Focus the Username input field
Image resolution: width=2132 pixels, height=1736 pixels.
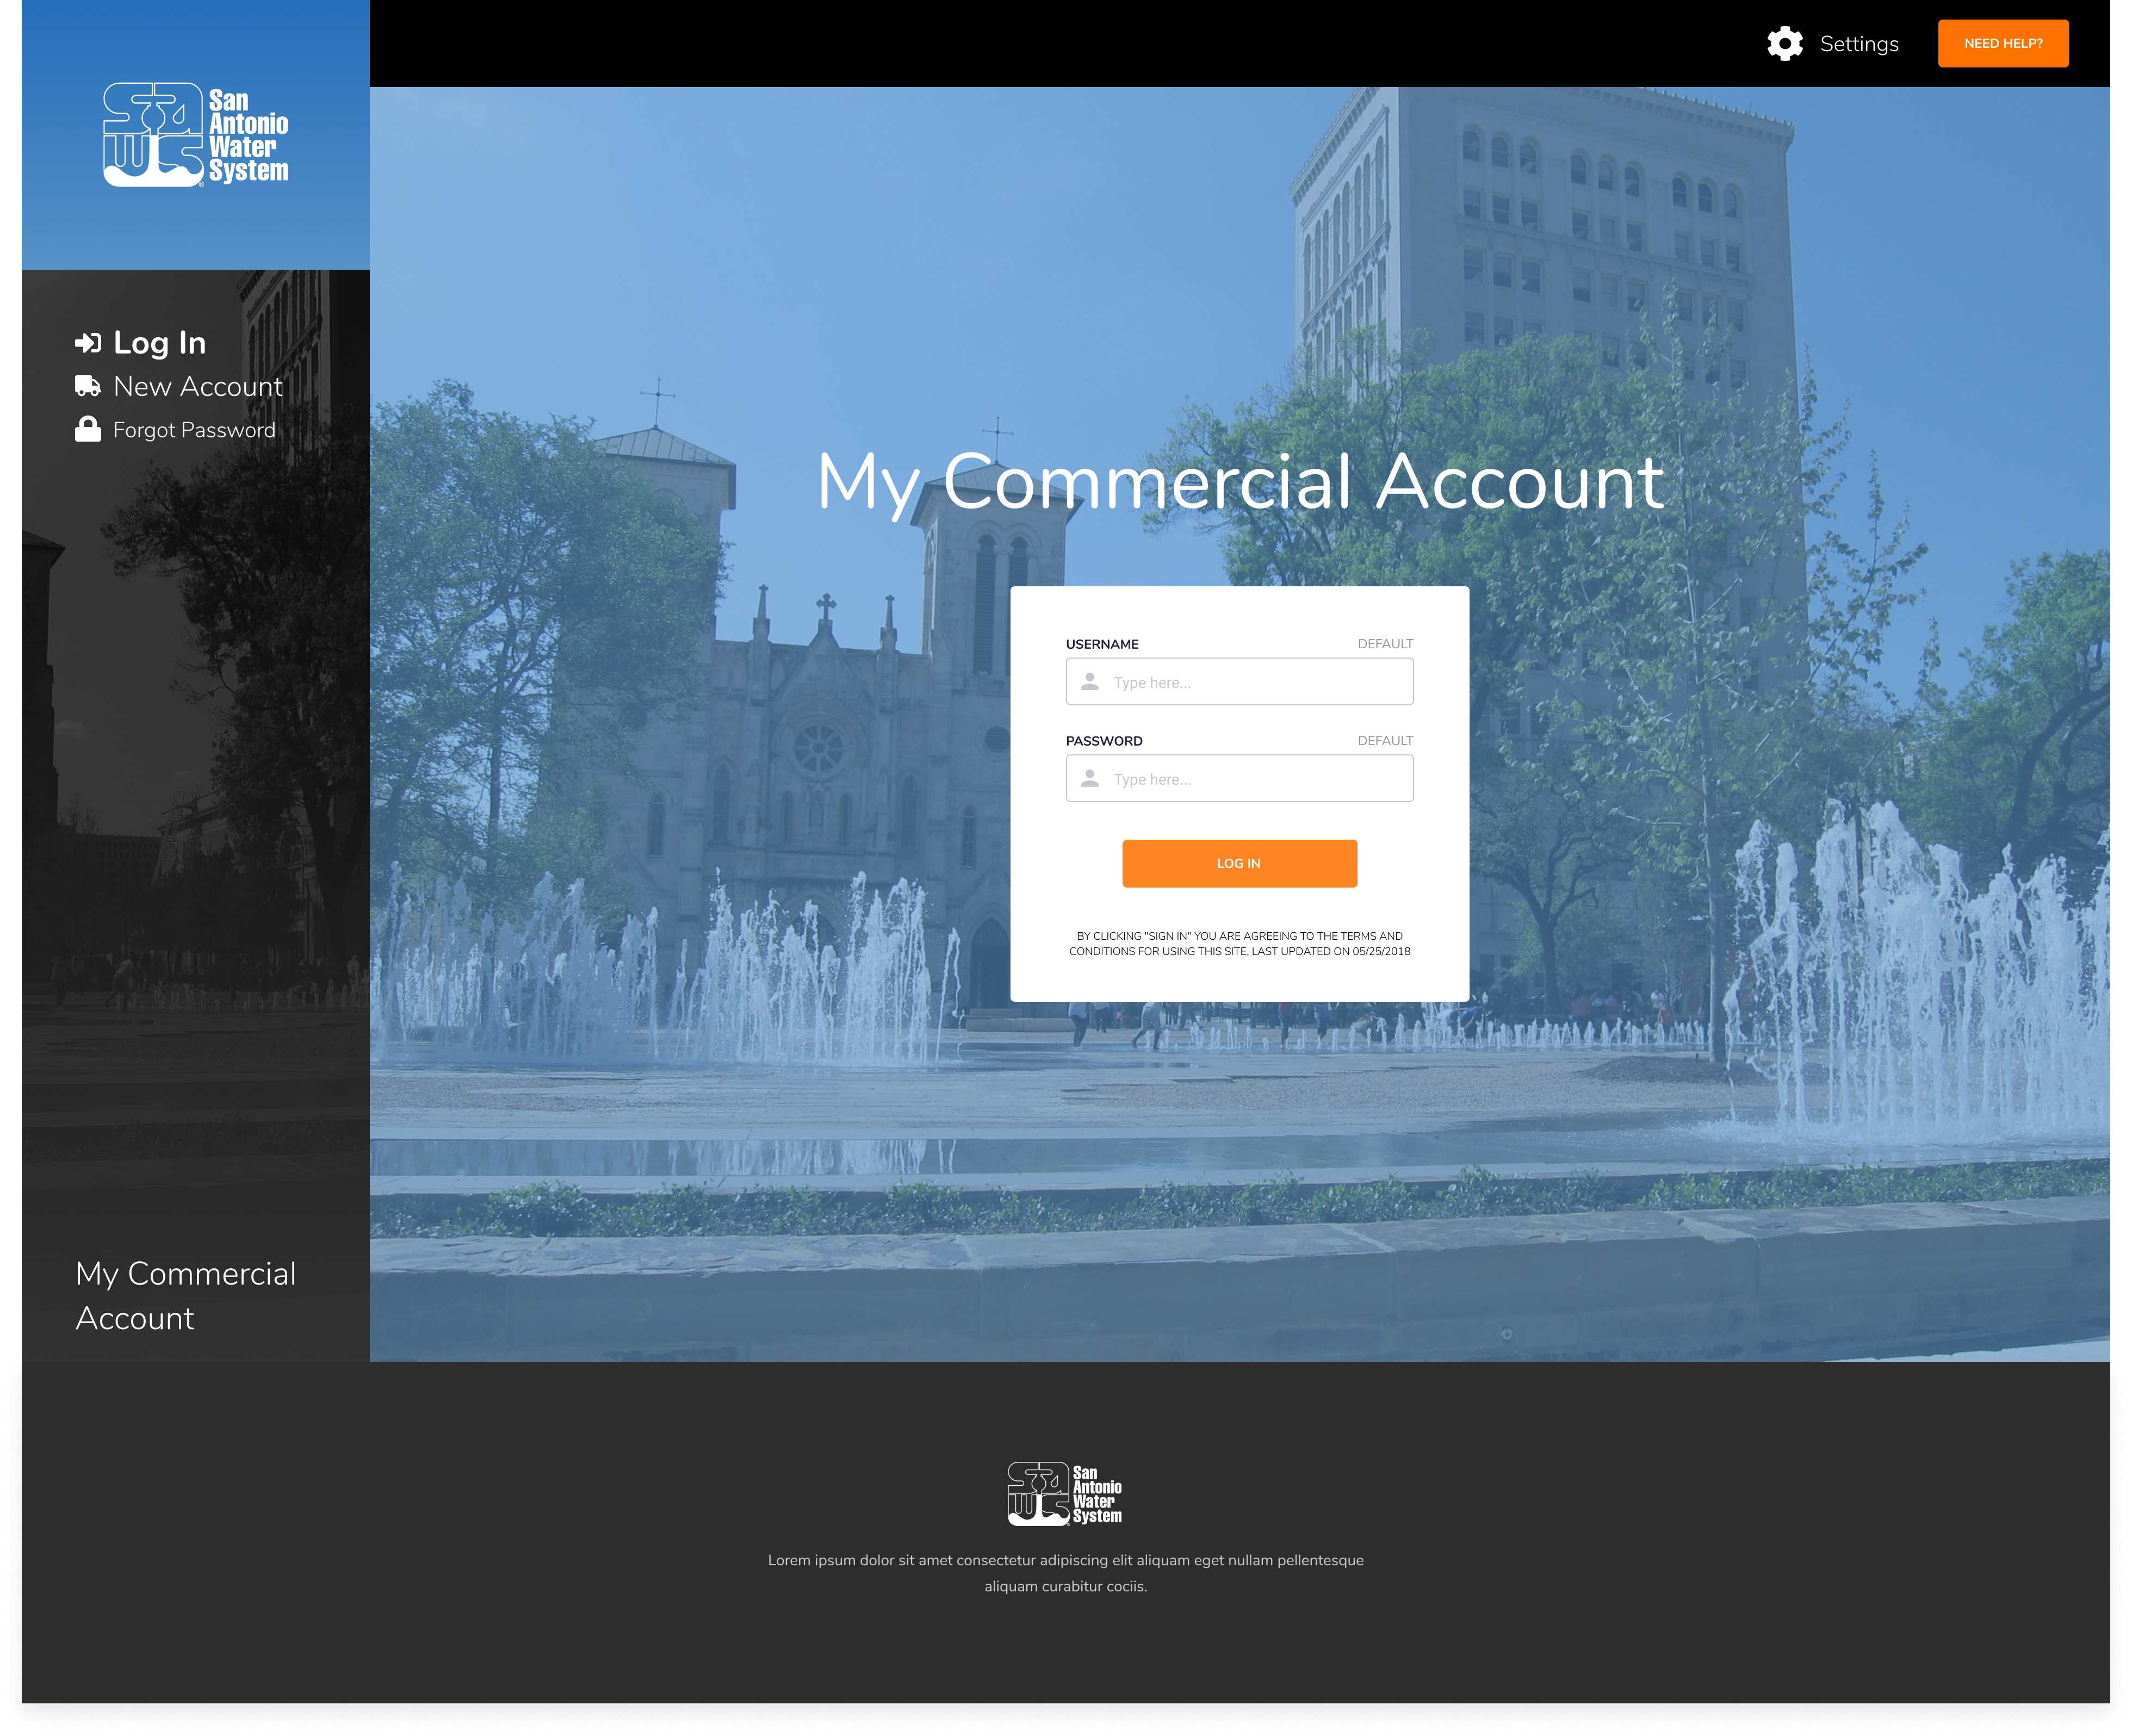[1239, 681]
